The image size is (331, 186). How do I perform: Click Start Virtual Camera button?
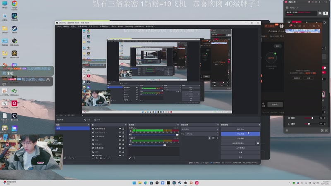tap(238, 143)
